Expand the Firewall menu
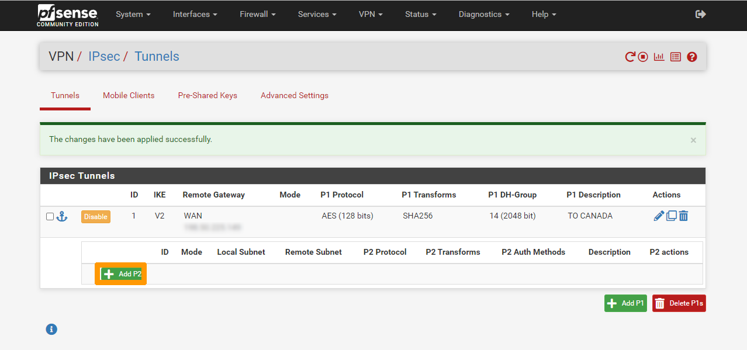The image size is (747, 350). 257,14
